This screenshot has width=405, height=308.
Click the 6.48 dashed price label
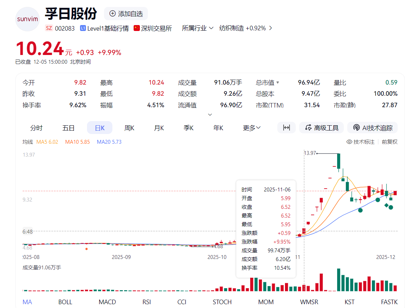coord(27,231)
